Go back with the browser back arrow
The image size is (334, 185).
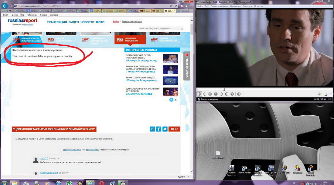[x=5, y=6]
